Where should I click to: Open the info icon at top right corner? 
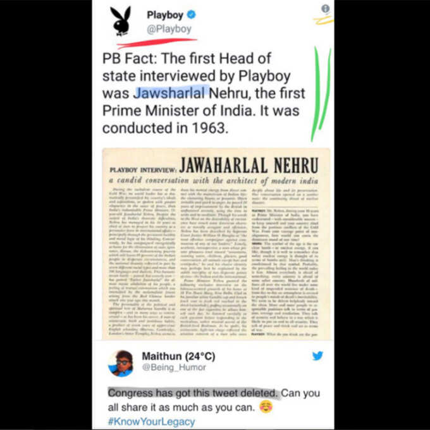click(325, 9)
